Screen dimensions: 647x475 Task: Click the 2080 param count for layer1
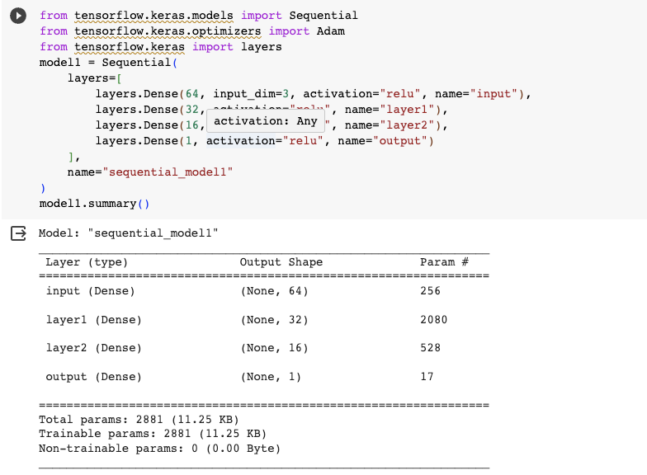(x=434, y=320)
